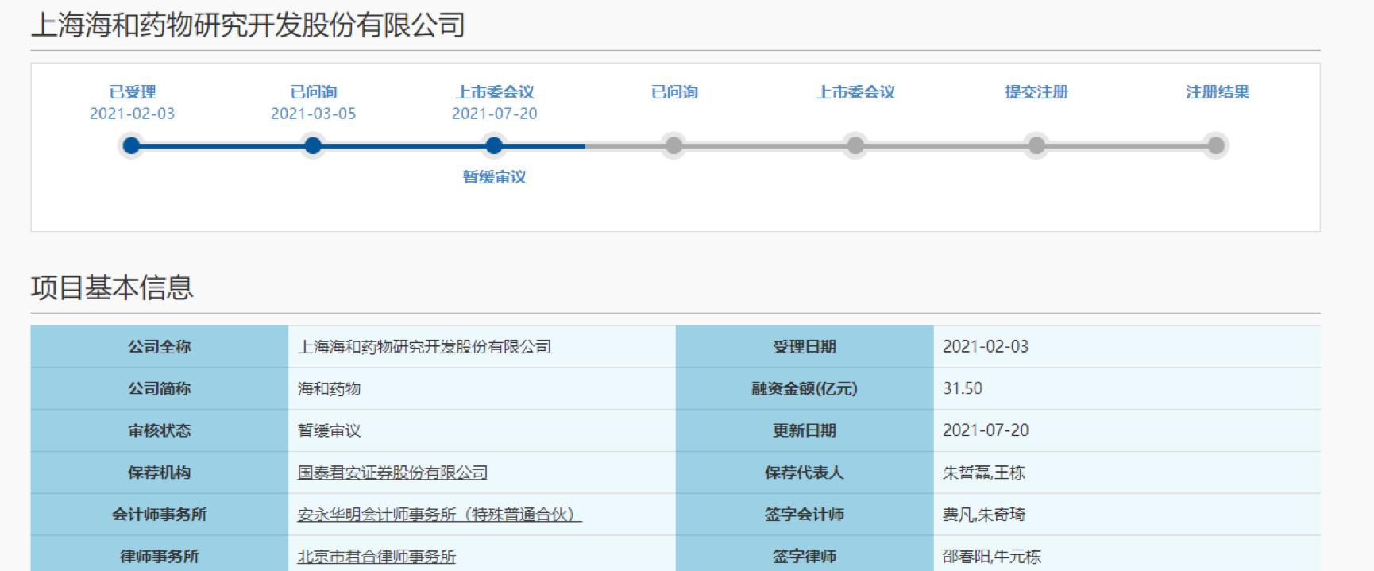Click the 保荐代表人 header cell
The width and height of the screenshot is (1374, 571).
pyautogui.click(x=805, y=473)
